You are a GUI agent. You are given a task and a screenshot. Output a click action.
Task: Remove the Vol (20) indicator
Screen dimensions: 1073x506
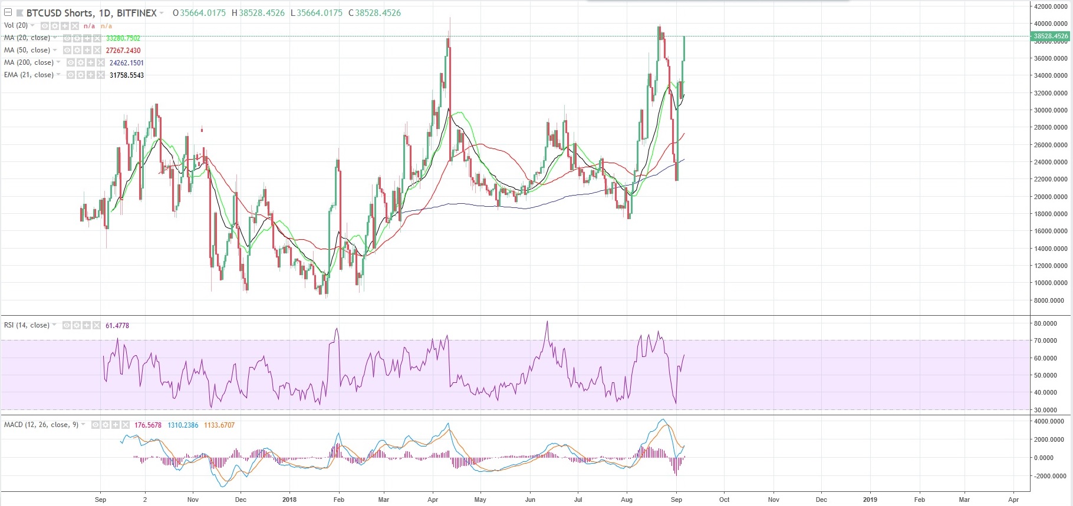pyautogui.click(x=75, y=26)
